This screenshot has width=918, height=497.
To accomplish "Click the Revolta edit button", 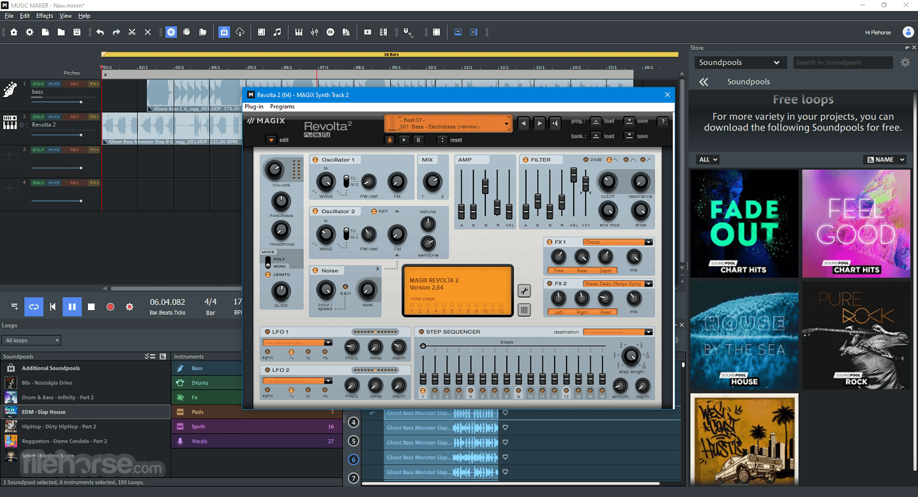I will pyautogui.click(x=271, y=140).
